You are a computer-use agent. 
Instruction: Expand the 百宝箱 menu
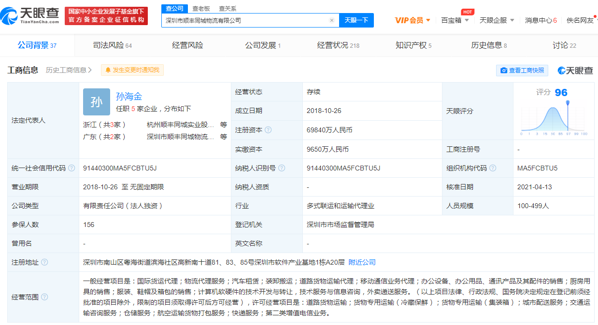(455, 20)
